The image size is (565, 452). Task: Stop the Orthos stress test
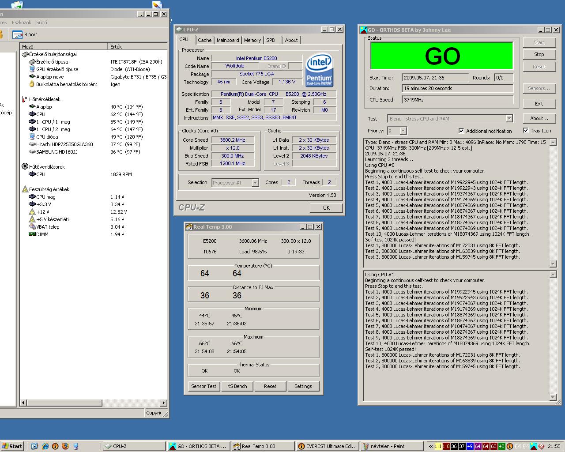click(x=539, y=54)
